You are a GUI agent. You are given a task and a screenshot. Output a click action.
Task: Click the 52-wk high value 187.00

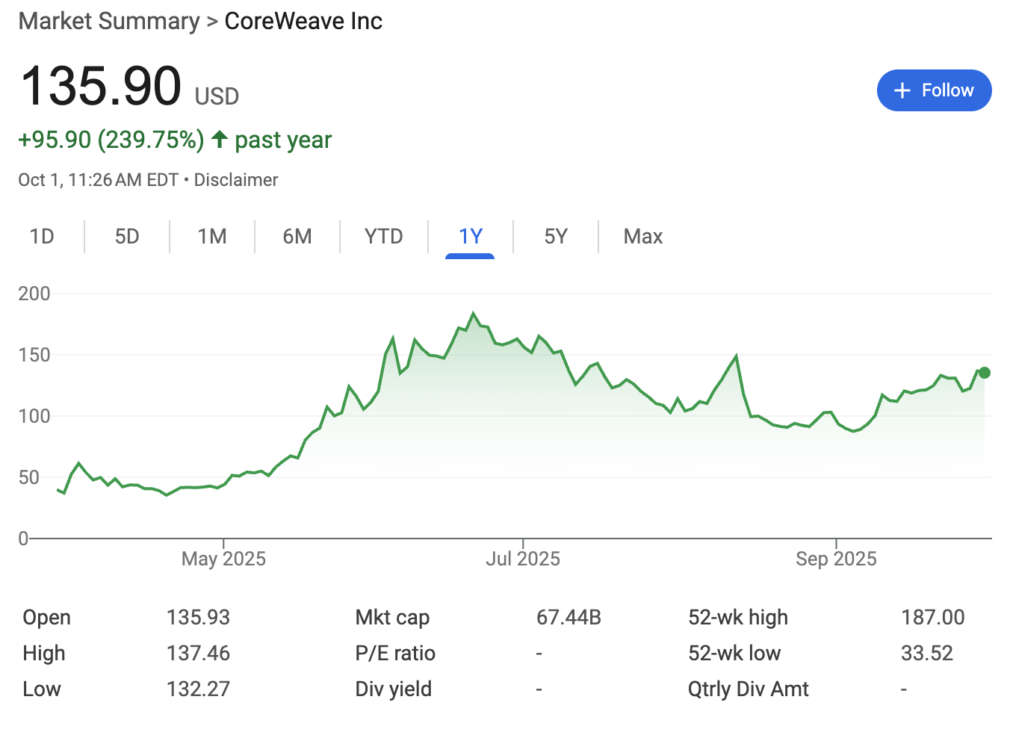pos(932,617)
